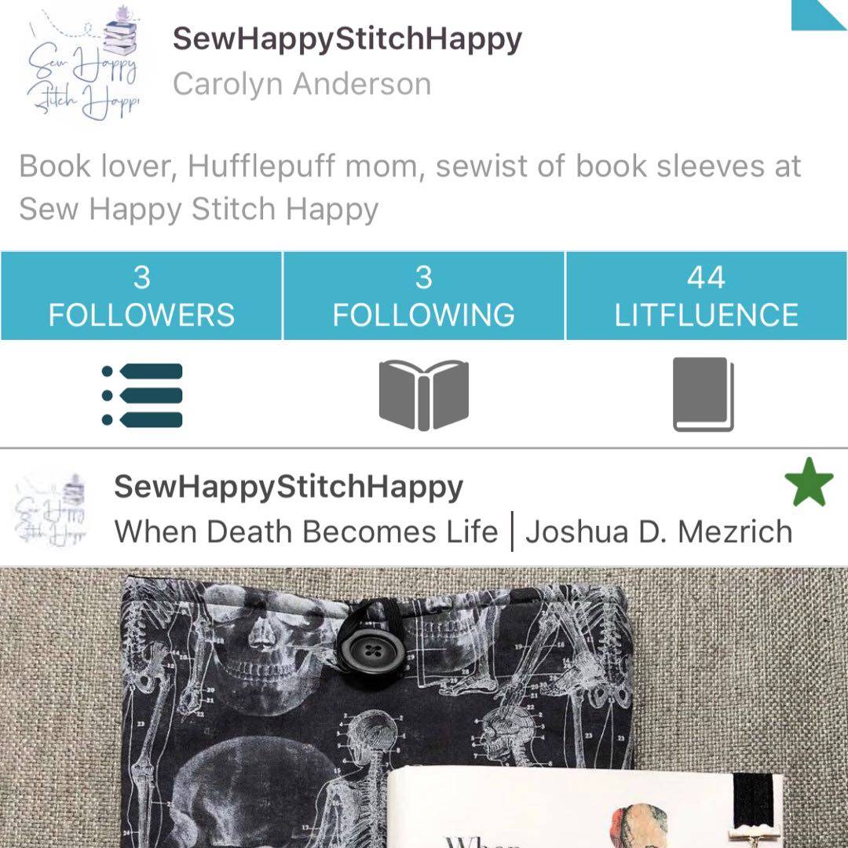848x848 pixels.
Task: Select the open book reading icon
Action: pos(423,395)
